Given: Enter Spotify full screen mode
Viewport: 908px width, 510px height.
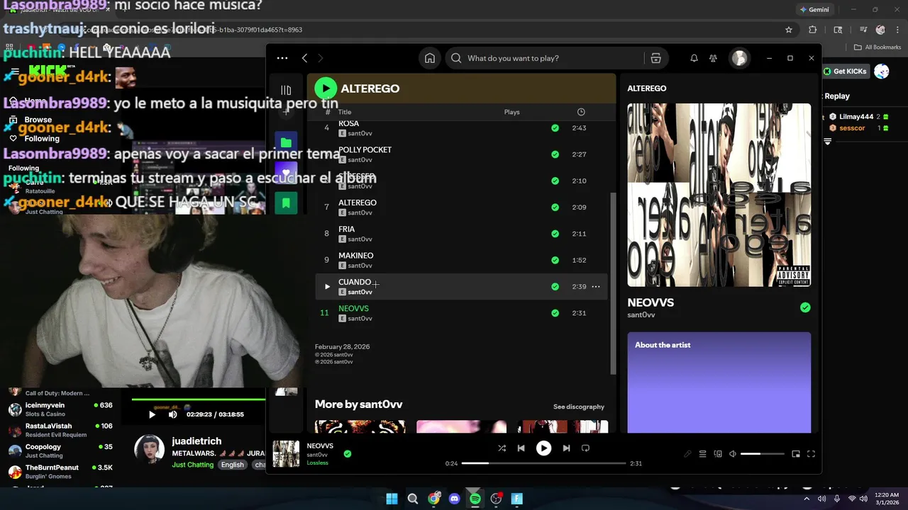Looking at the screenshot, I should (x=811, y=454).
